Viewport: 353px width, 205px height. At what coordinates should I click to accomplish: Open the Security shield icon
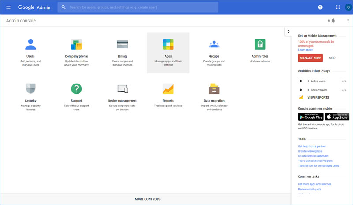click(30, 88)
